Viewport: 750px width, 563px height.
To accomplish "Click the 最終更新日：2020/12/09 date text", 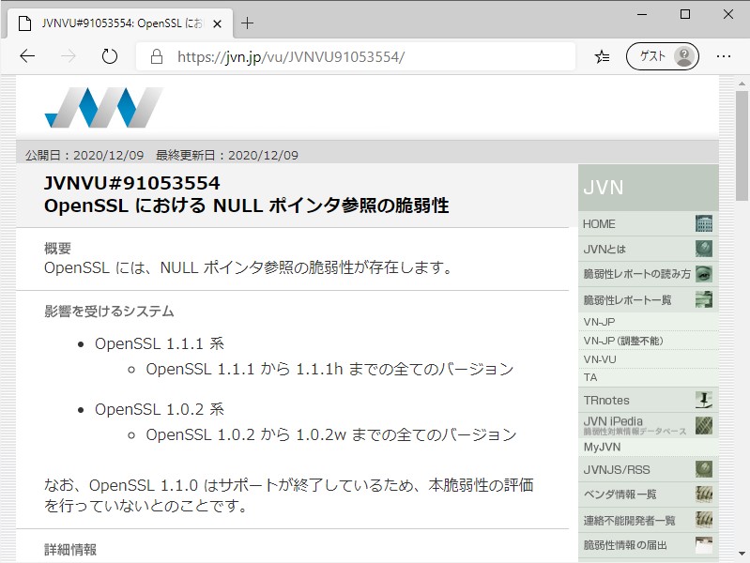I will pos(227,155).
